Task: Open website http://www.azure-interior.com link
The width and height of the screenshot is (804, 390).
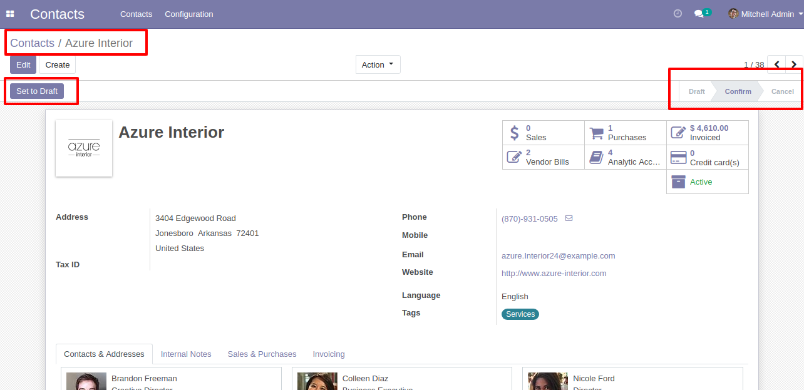Action: click(x=554, y=273)
